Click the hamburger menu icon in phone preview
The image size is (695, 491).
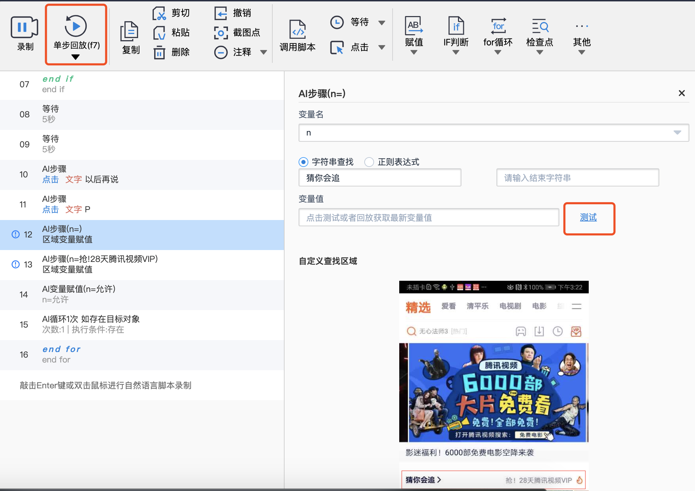click(x=576, y=306)
